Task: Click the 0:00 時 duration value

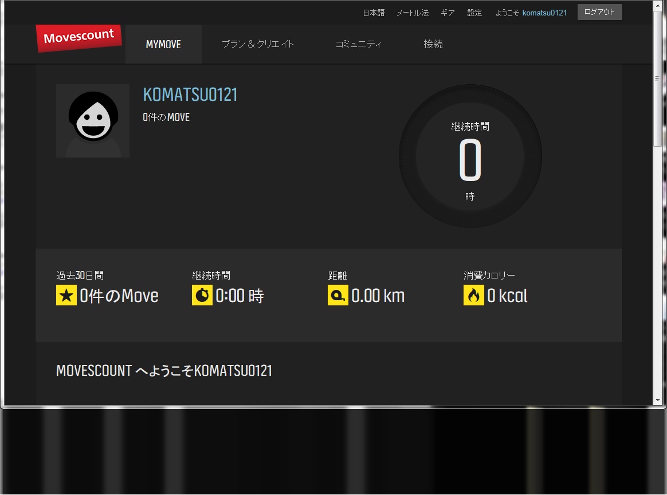Action: click(240, 296)
